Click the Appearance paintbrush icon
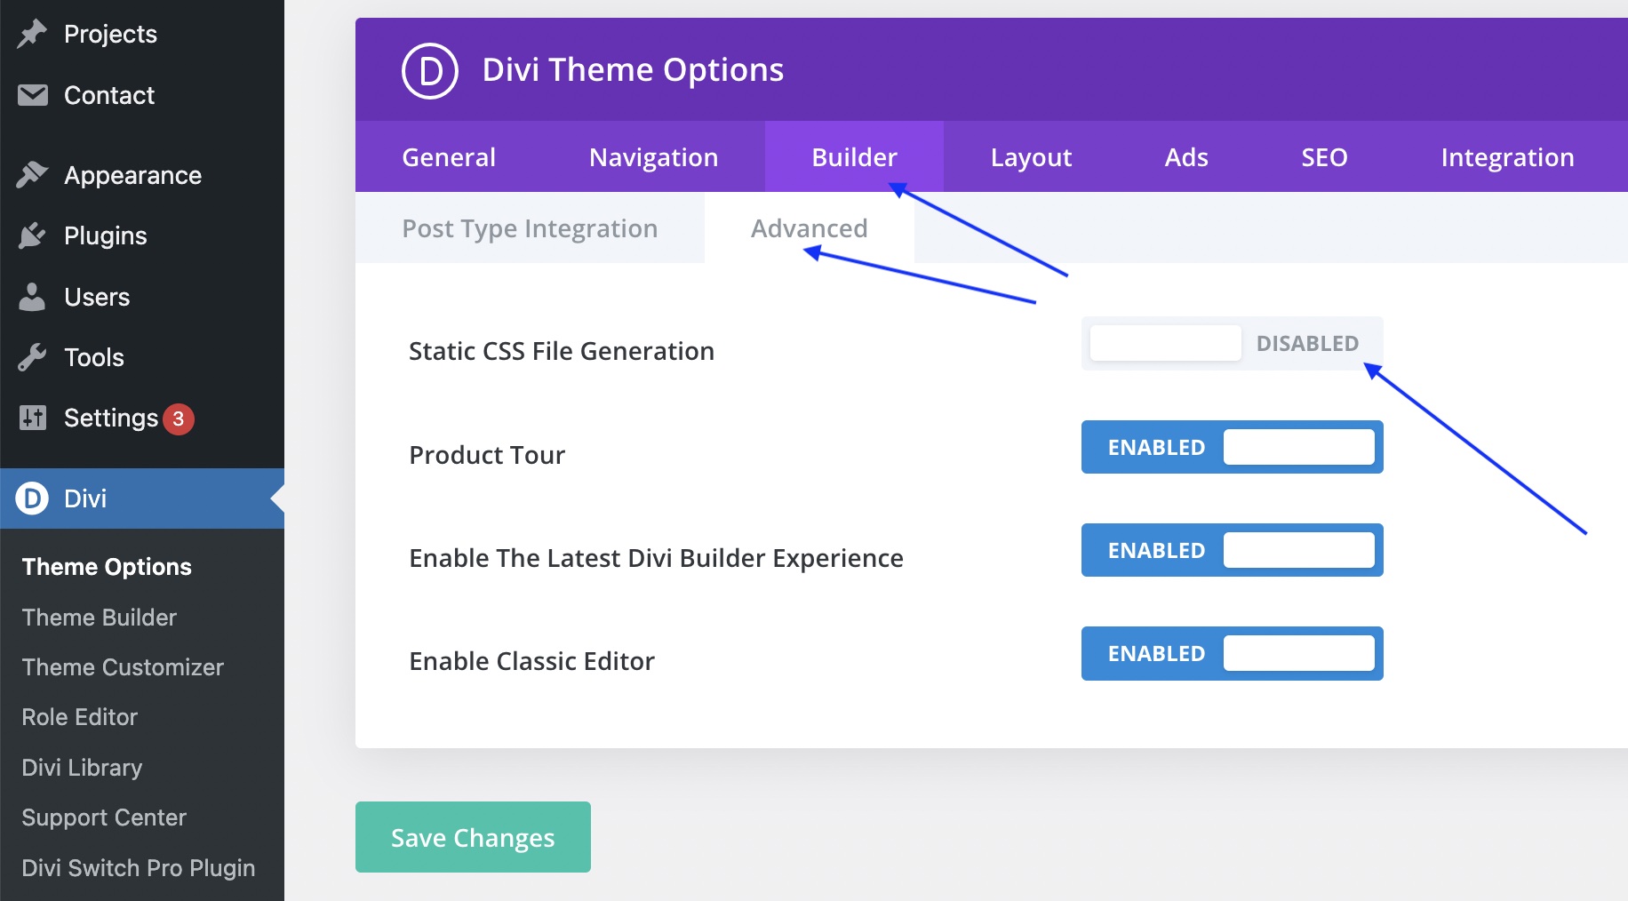 [32, 174]
